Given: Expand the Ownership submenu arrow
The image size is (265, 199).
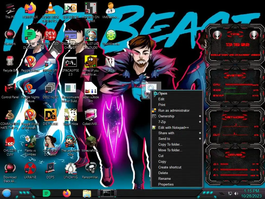Looking at the screenshot, I should pos(200,116).
